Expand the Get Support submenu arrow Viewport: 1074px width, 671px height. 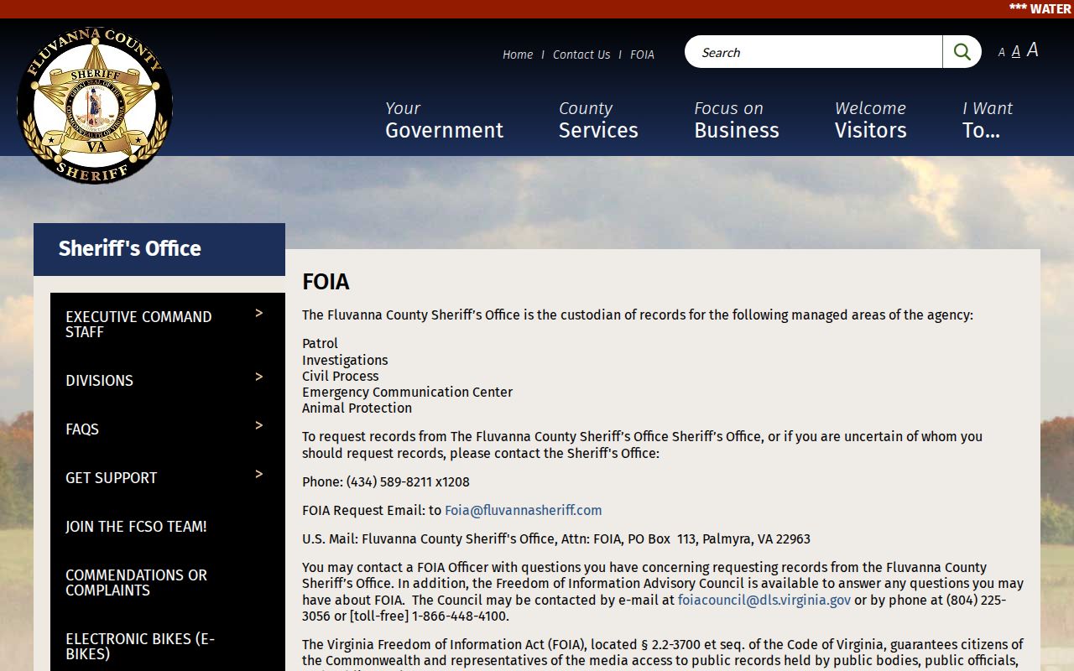coord(259,474)
